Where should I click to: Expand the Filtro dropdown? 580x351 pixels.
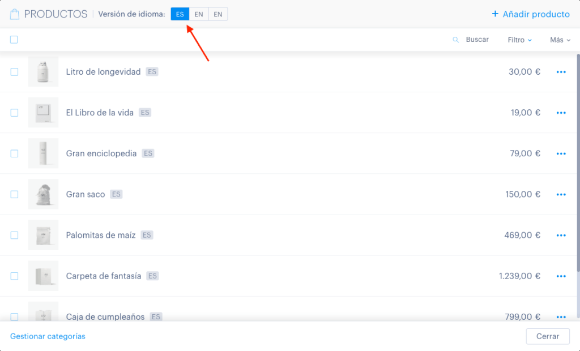point(520,40)
